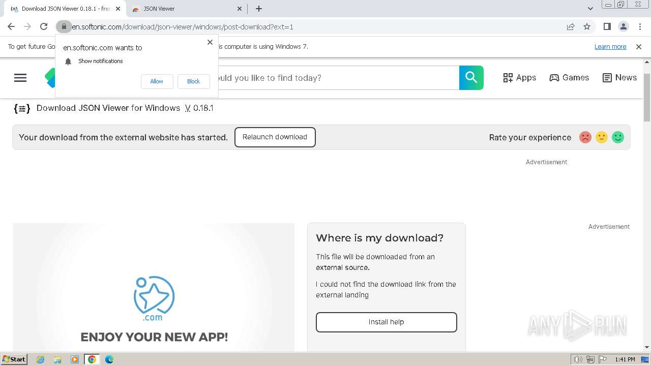The height and width of the screenshot is (366, 651).
Task: Click the version V. 0.18.1 text
Action: (199, 108)
